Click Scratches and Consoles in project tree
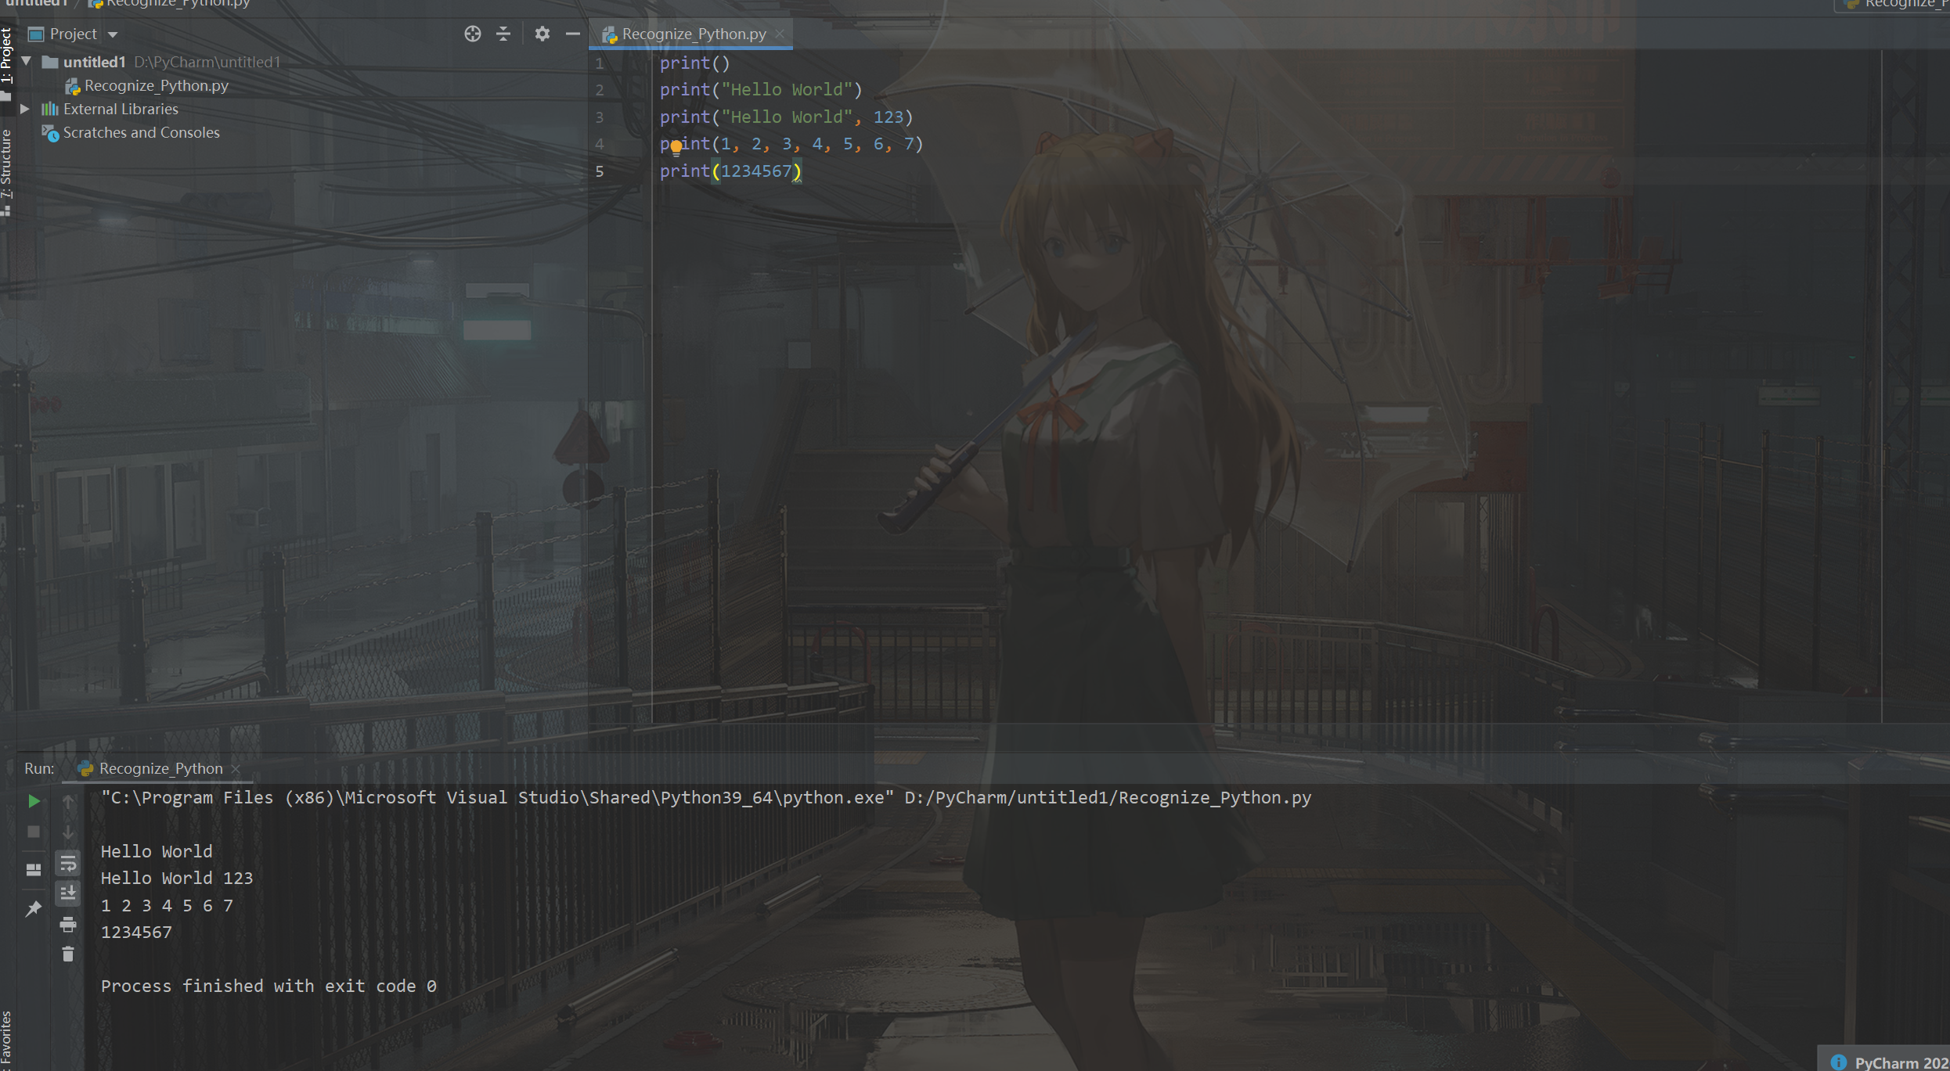Screen dimensions: 1950x1071 pos(141,132)
